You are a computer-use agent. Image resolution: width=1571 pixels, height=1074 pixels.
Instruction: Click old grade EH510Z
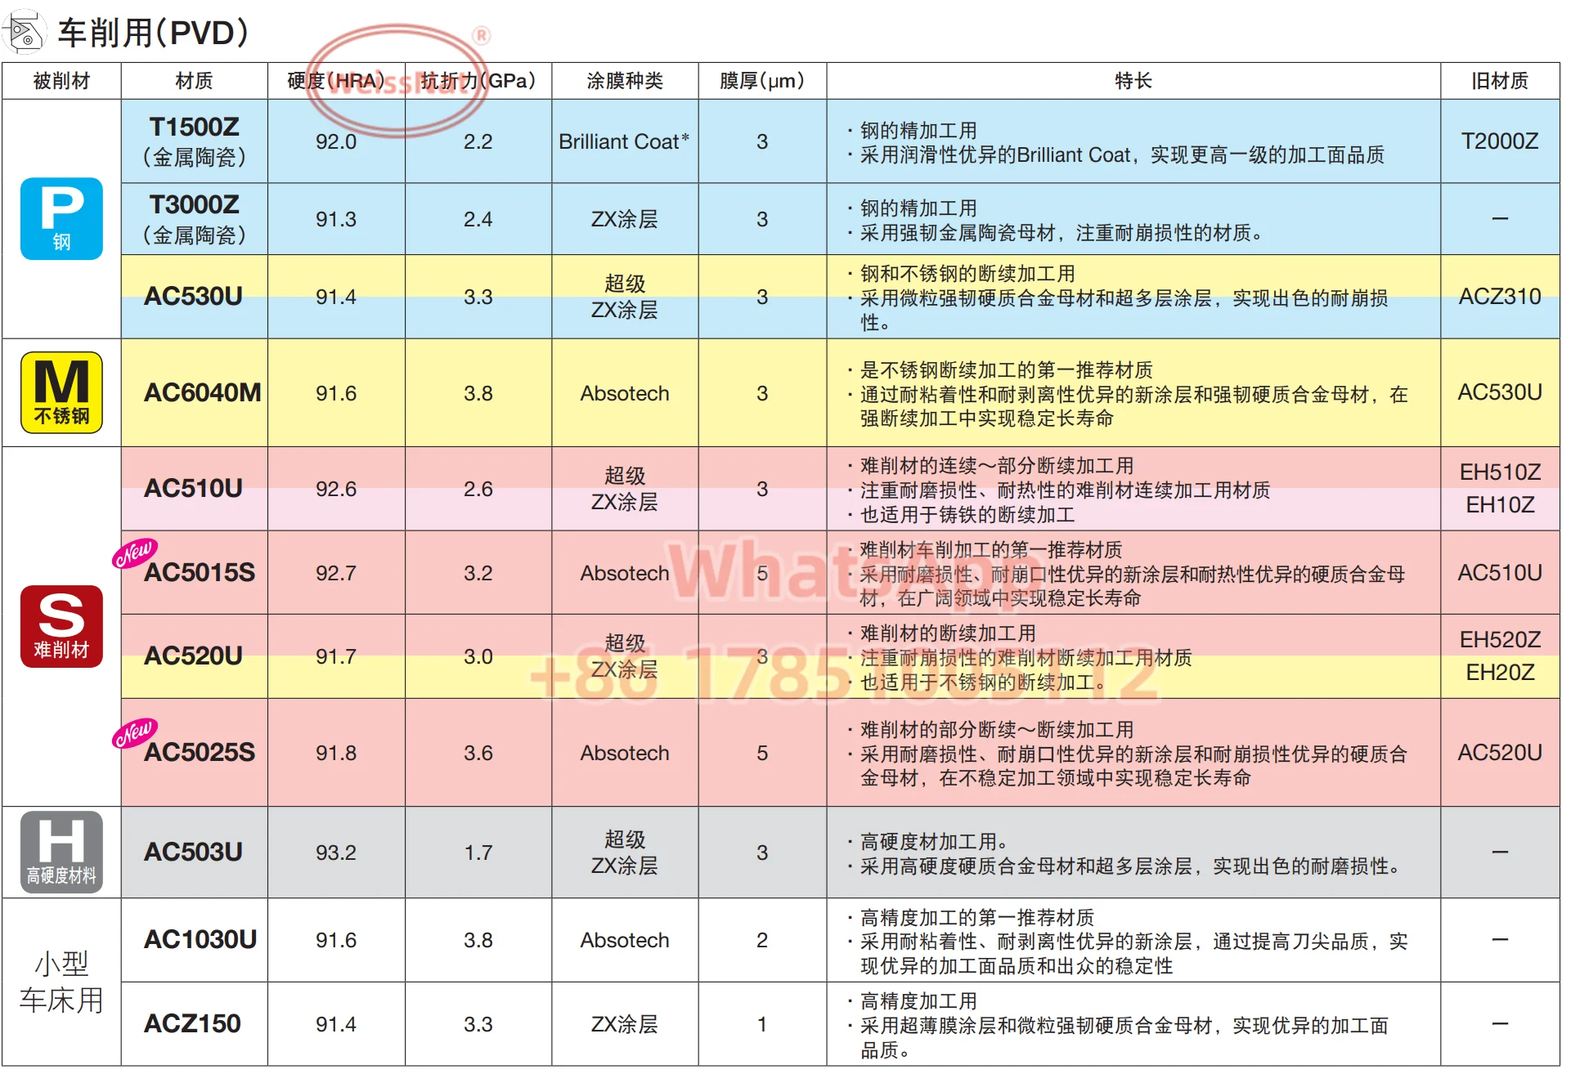[1500, 472]
